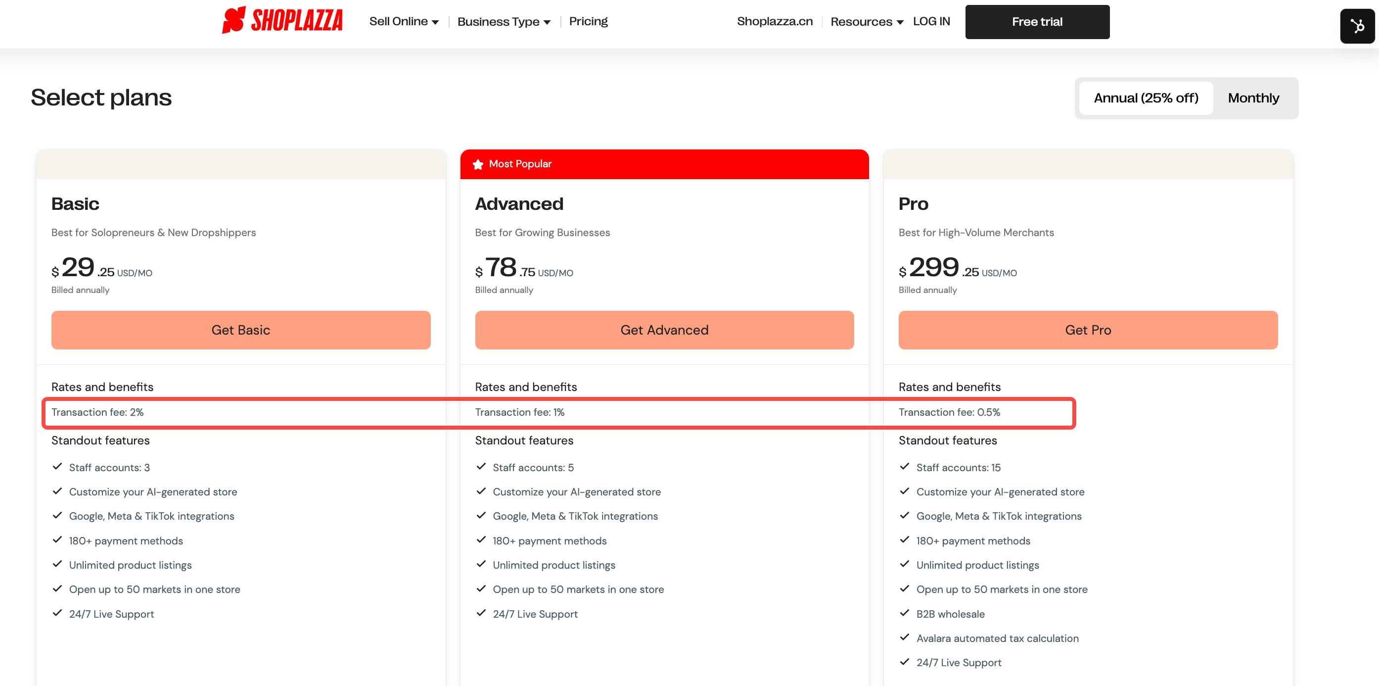The width and height of the screenshot is (1379, 686).
Task: Click the Most Popular star icon
Action: coord(478,164)
